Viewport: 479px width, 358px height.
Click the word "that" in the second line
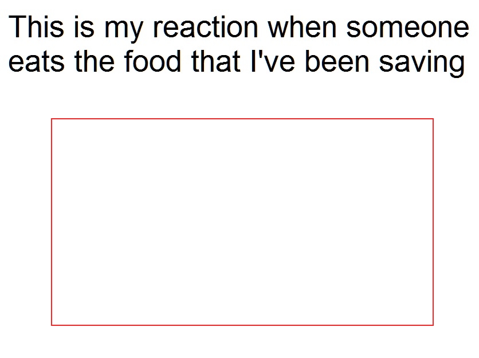click(215, 61)
